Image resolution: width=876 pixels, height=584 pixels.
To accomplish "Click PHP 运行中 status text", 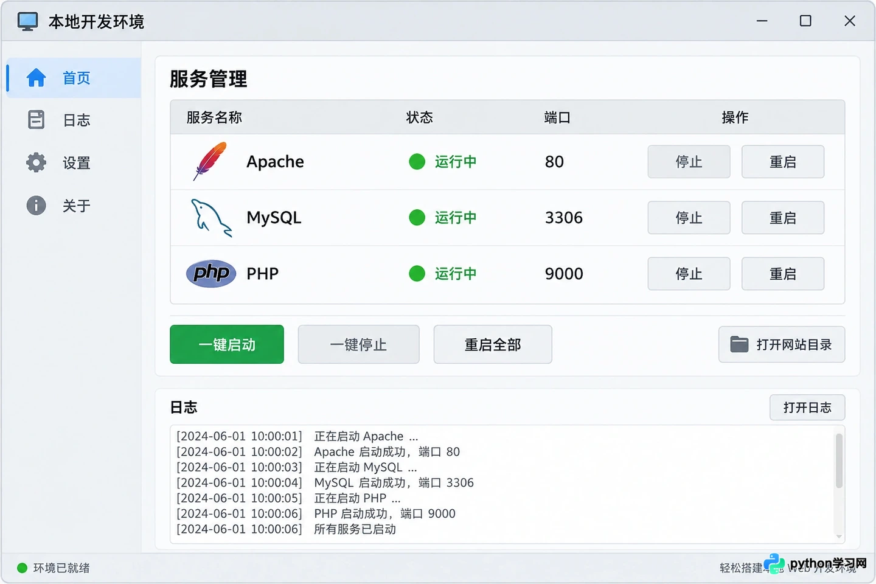I will (456, 274).
